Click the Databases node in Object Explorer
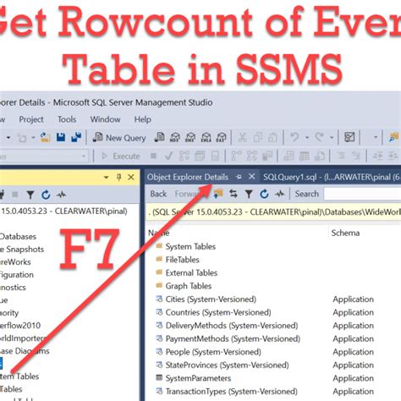Image resolution: width=401 pixels, height=401 pixels. tap(18, 236)
